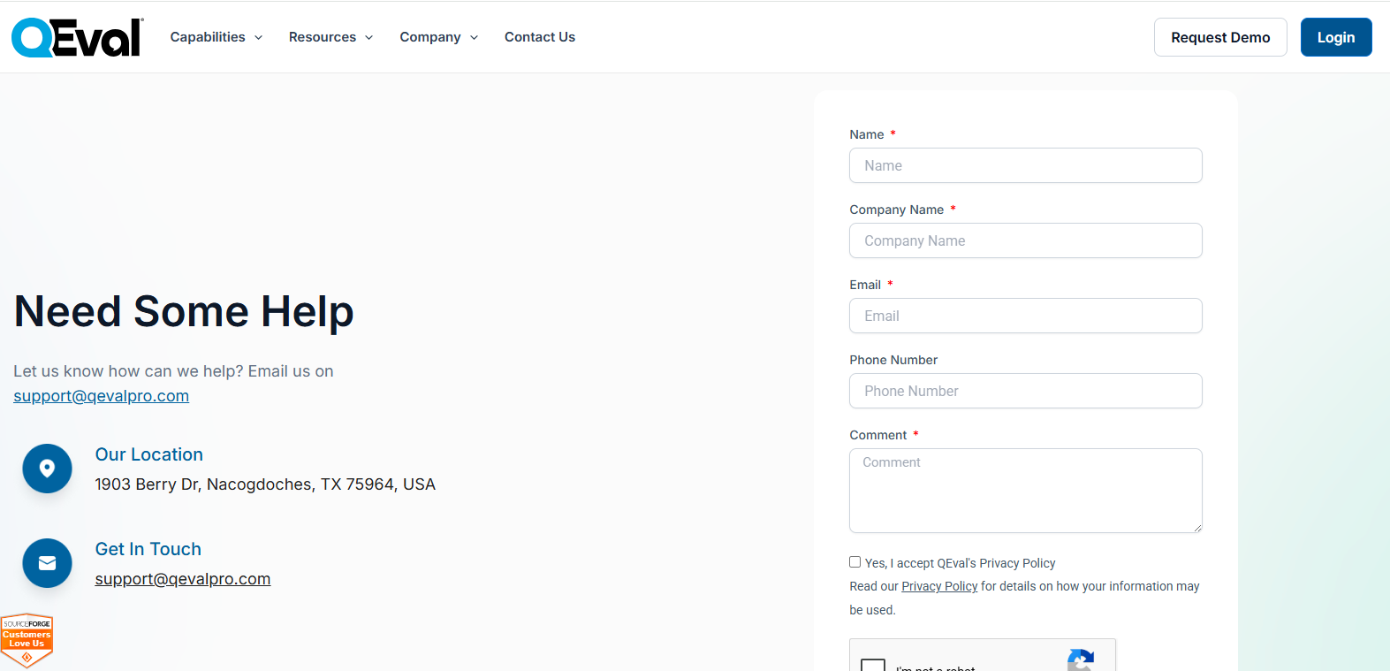Open the Privacy Policy link
The width and height of the screenshot is (1390, 671).
(939, 586)
